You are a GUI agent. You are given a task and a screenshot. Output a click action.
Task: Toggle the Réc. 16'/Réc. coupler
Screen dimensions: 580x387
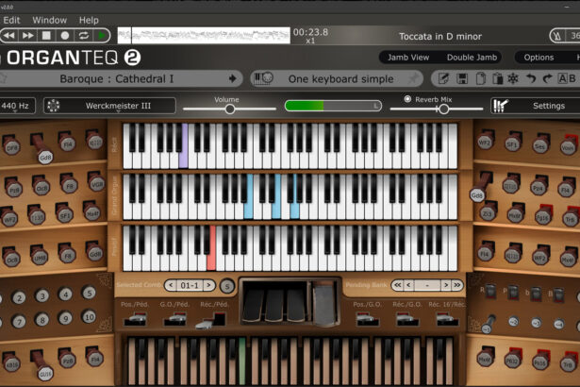tap(447, 319)
